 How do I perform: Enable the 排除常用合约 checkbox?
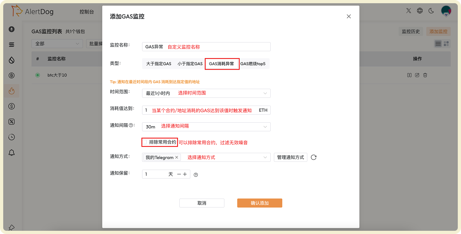[x=145, y=142]
